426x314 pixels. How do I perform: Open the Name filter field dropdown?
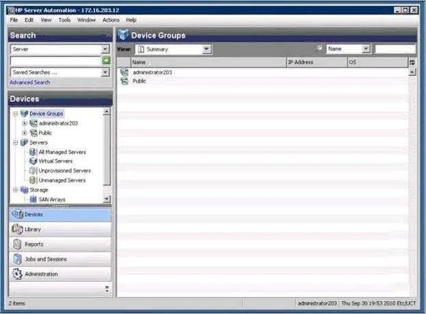[x=367, y=49]
